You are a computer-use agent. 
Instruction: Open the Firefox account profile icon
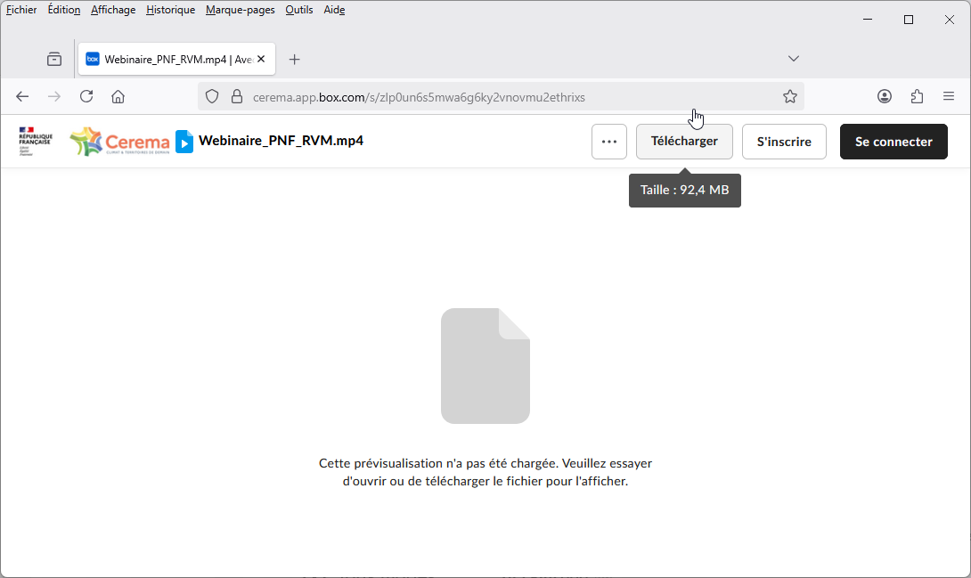(x=885, y=96)
